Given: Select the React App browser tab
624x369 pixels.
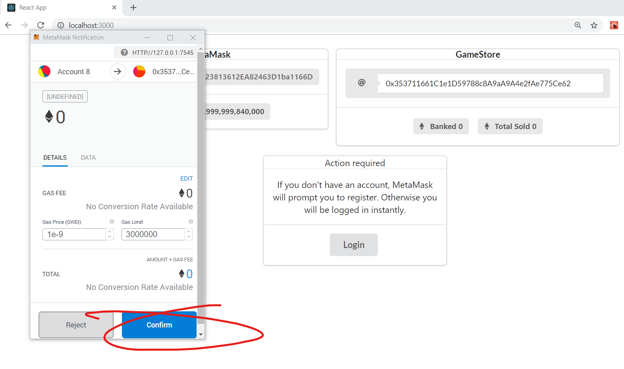Looking at the screenshot, I should (62, 8).
